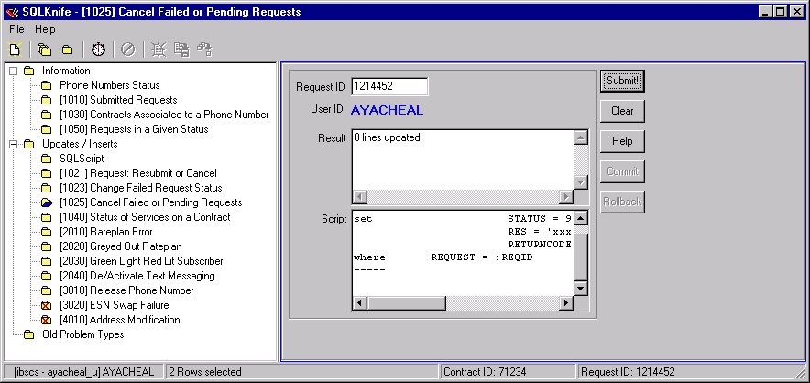The width and height of the screenshot is (810, 383).
Task: Click the greyed-out cancel circle toolbar icon
Action: (128, 49)
